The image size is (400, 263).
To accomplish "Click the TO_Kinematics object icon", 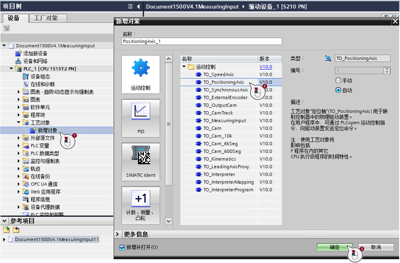I will (x=198, y=159).
